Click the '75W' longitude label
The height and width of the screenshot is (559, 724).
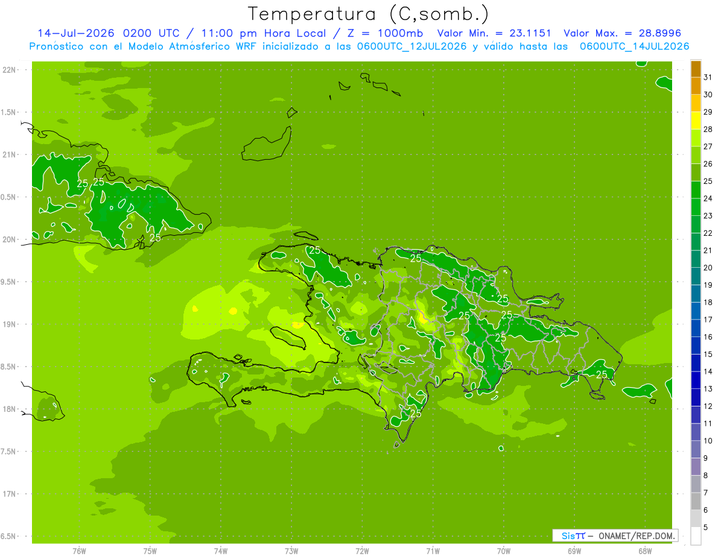[150, 551]
